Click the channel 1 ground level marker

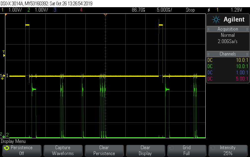point(2,76)
